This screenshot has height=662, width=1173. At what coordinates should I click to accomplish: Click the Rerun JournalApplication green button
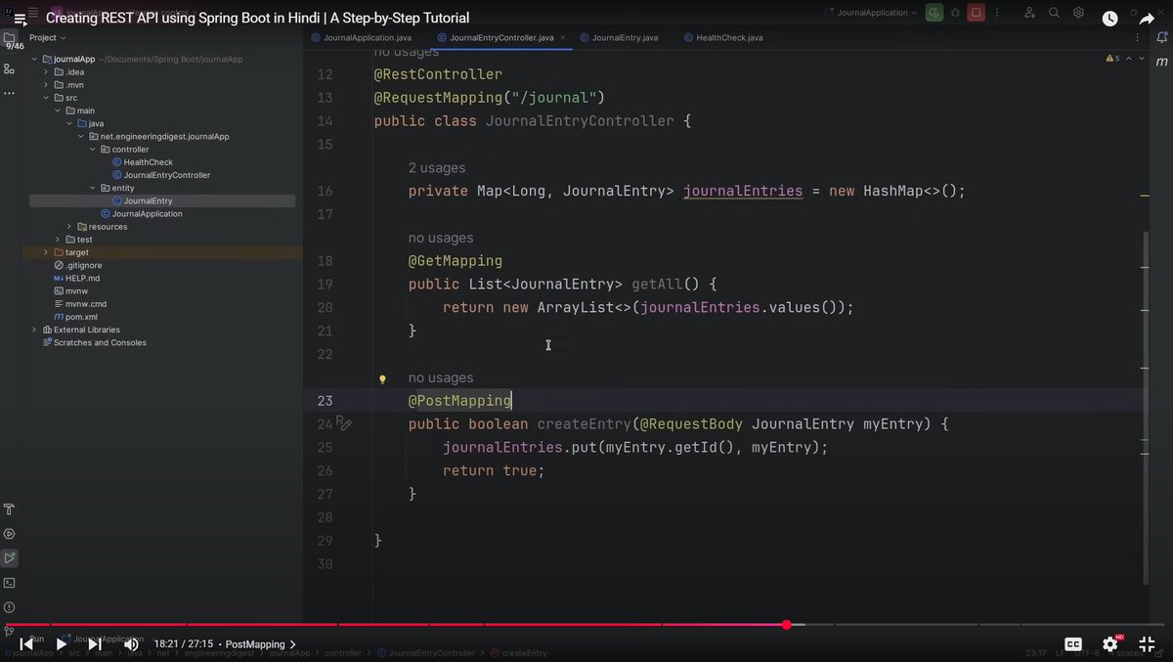click(x=934, y=13)
